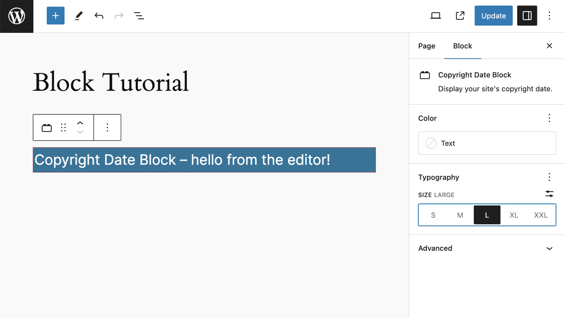Open the editor options menu
Viewport: 565px width, 318px height.
[x=549, y=16]
